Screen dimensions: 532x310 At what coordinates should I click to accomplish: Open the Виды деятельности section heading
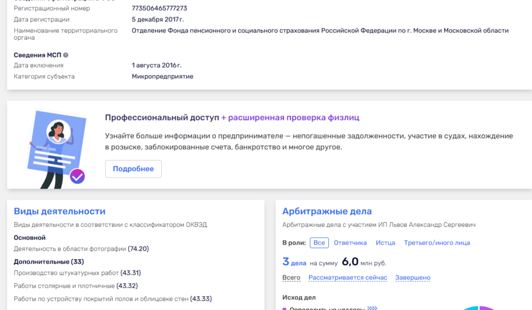(x=59, y=211)
